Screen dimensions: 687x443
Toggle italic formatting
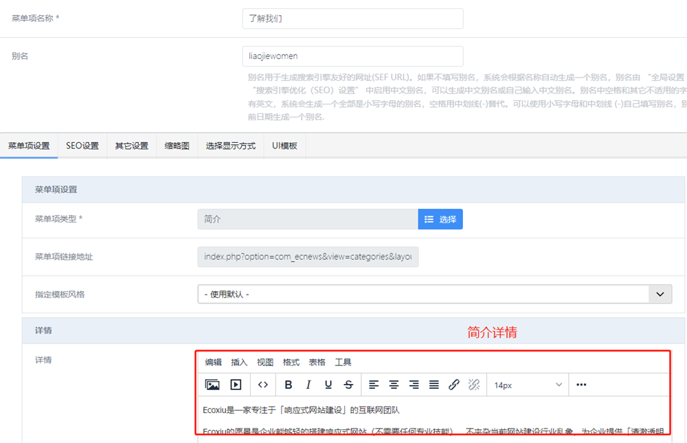coord(308,385)
